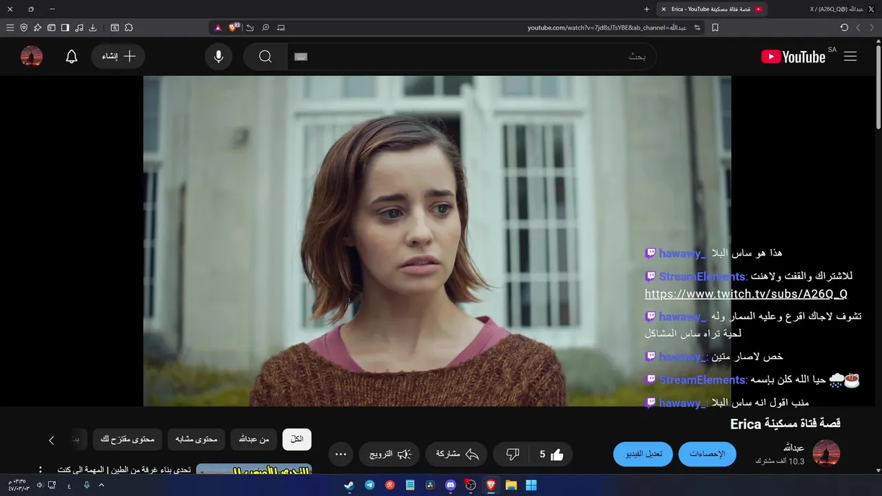882x496 pixels.
Task: Open Telegram from the taskbar
Action: tap(370, 485)
